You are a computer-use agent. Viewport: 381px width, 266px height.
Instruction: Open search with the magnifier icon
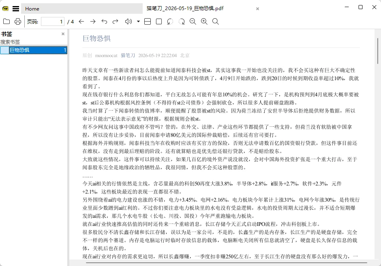(215, 21)
